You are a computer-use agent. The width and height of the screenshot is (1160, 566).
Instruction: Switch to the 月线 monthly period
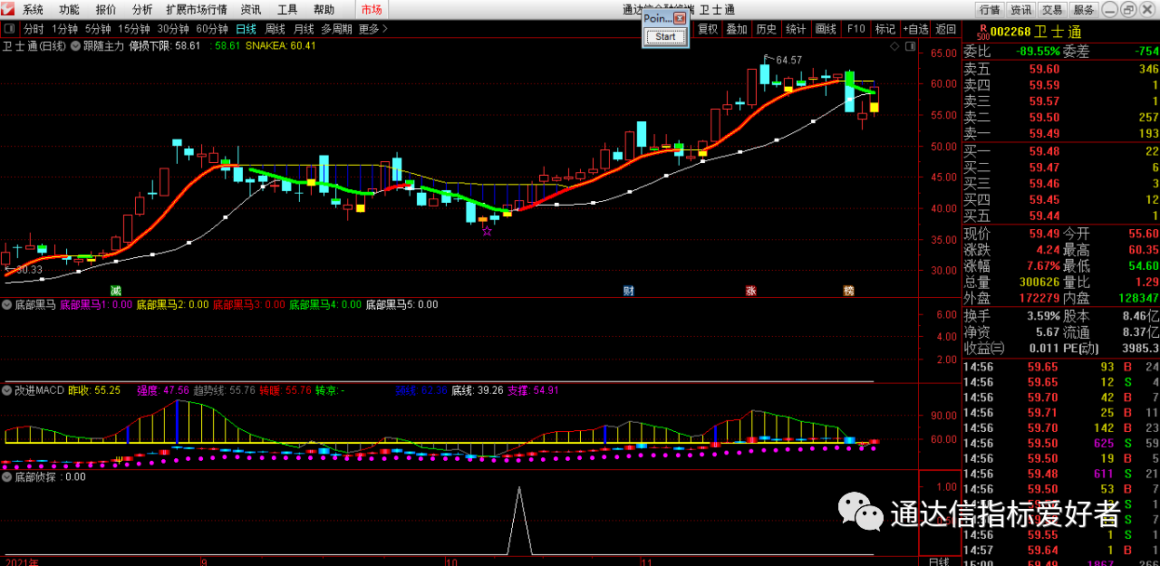click(x=304, y=29)
